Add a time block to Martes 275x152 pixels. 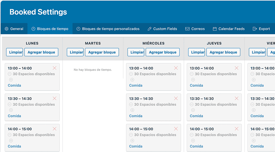[x=102, y=52]
